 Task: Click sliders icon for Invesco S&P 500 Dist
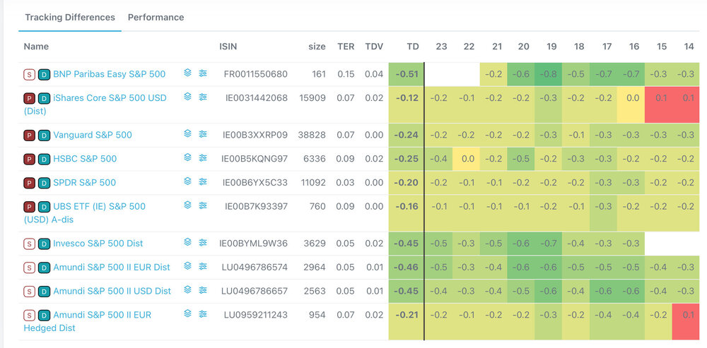pyautogui.click(x=203, y=242)
